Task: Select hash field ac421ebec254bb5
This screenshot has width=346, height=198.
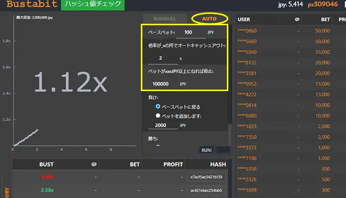Action: [206, 190]
